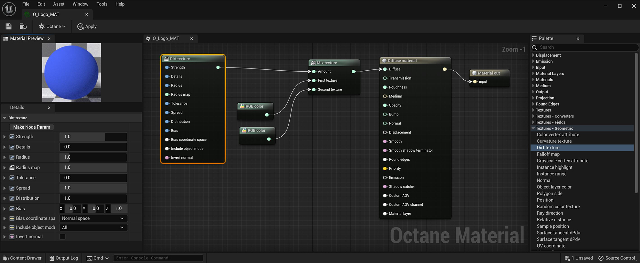Screen dimensions: 640x263
Task: Click the material preview sphere thumbnail
Action: pyautogui.click(x=71, y=73)
